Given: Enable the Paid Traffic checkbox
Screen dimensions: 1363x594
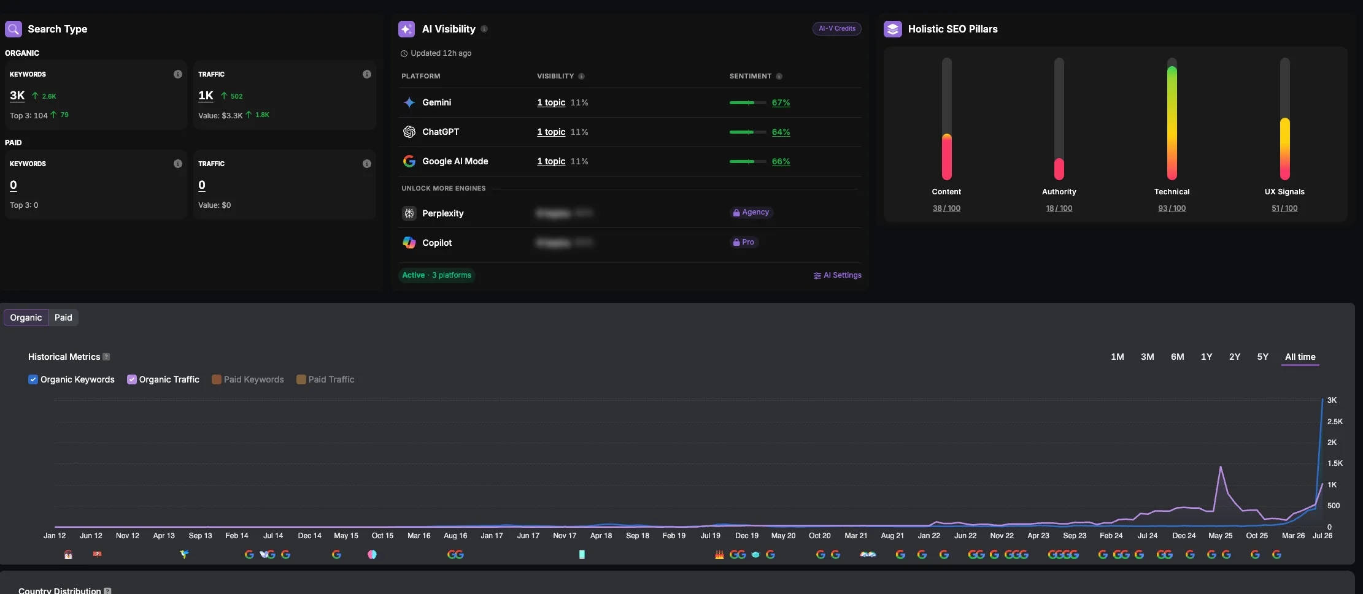Looking at the screenshot, I should point(301,379).
